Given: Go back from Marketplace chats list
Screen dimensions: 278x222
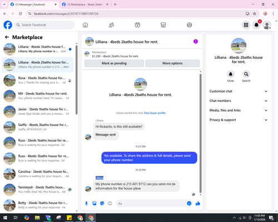Looking at the screenshot, I should point(7,37).
